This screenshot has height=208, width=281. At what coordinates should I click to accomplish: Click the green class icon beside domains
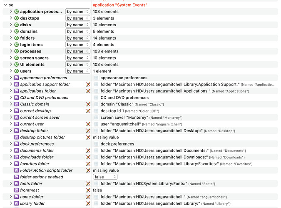(x=17, y=31)
